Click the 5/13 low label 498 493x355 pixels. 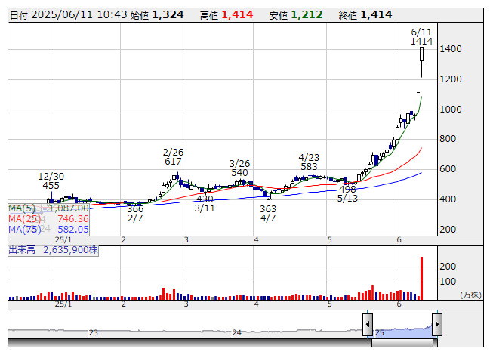[x=347, y=189]
